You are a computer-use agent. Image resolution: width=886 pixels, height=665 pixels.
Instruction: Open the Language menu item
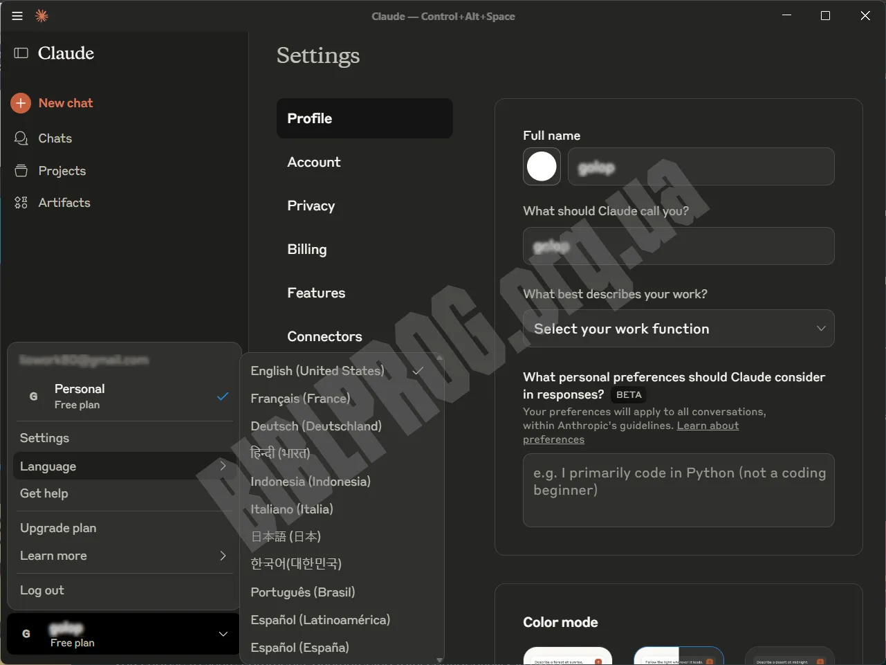click(124, 466)
